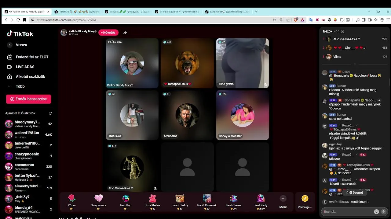Select Honey A Monster guest tile
This screenshot has width=391, height=219.
243,115
